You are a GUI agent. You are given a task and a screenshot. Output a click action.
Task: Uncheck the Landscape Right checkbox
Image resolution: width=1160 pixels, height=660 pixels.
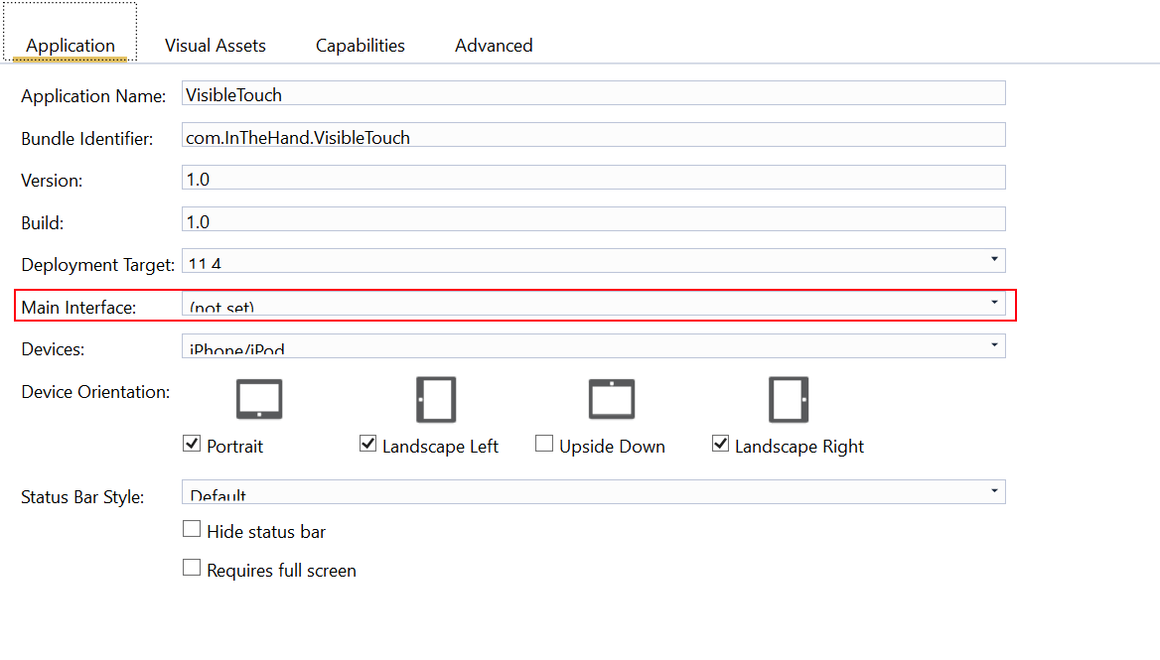click(721, 445)
